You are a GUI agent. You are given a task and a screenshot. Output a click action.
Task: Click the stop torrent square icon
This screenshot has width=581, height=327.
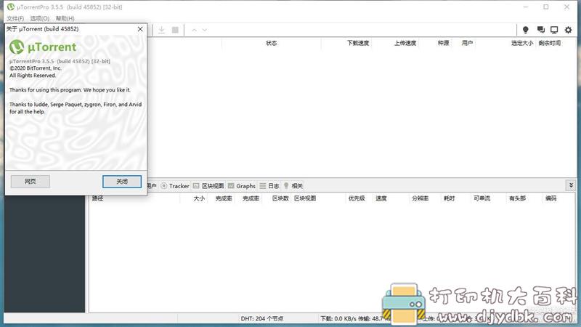click(x=175, y=30)
